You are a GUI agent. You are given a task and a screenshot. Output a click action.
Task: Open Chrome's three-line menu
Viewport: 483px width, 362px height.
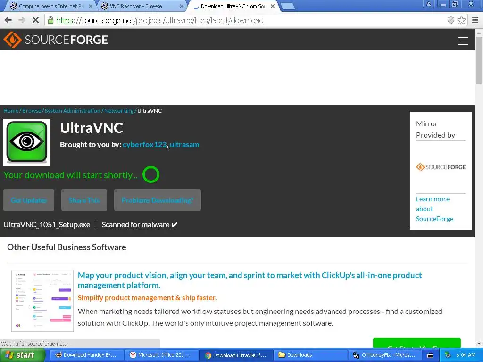[x=475, y=20]
